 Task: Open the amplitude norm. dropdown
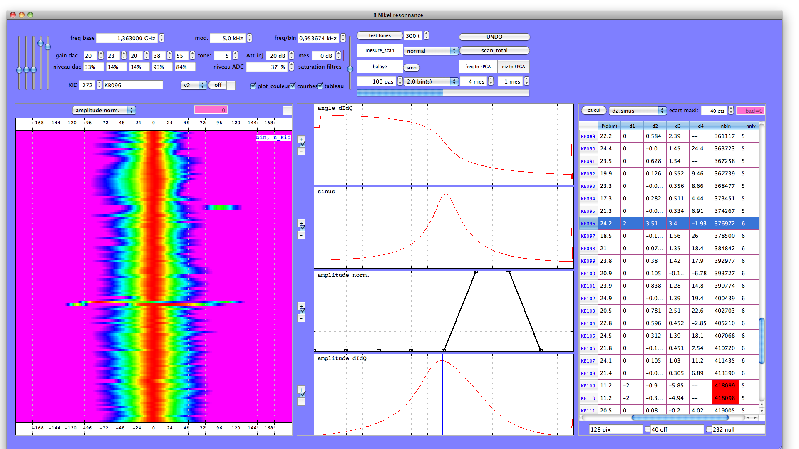point(104,110)
